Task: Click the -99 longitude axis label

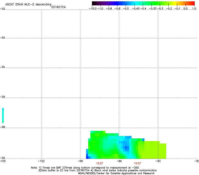Action: pos(80,161)
